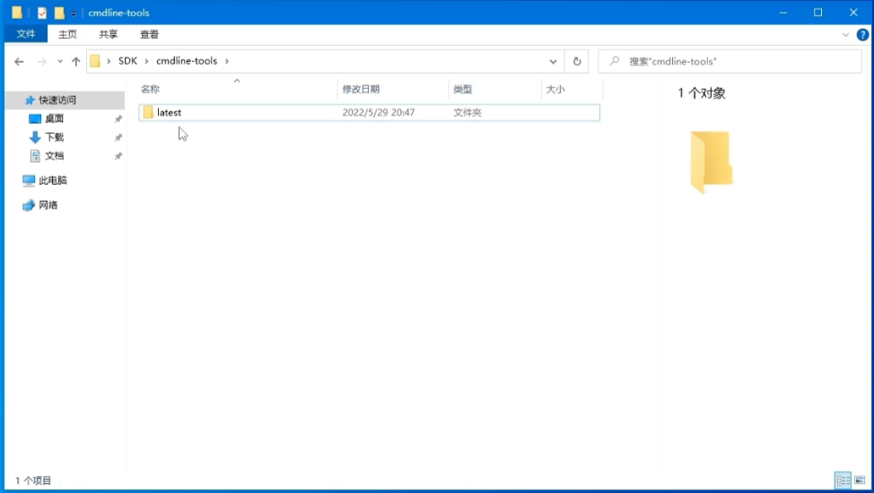Expand the ribbon with the chevron
The width and height of the screenshot is (874, 493).
click(x=845, y=35)
